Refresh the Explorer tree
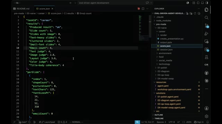Viewport: 222px width, 124px height. pos(195,13)
